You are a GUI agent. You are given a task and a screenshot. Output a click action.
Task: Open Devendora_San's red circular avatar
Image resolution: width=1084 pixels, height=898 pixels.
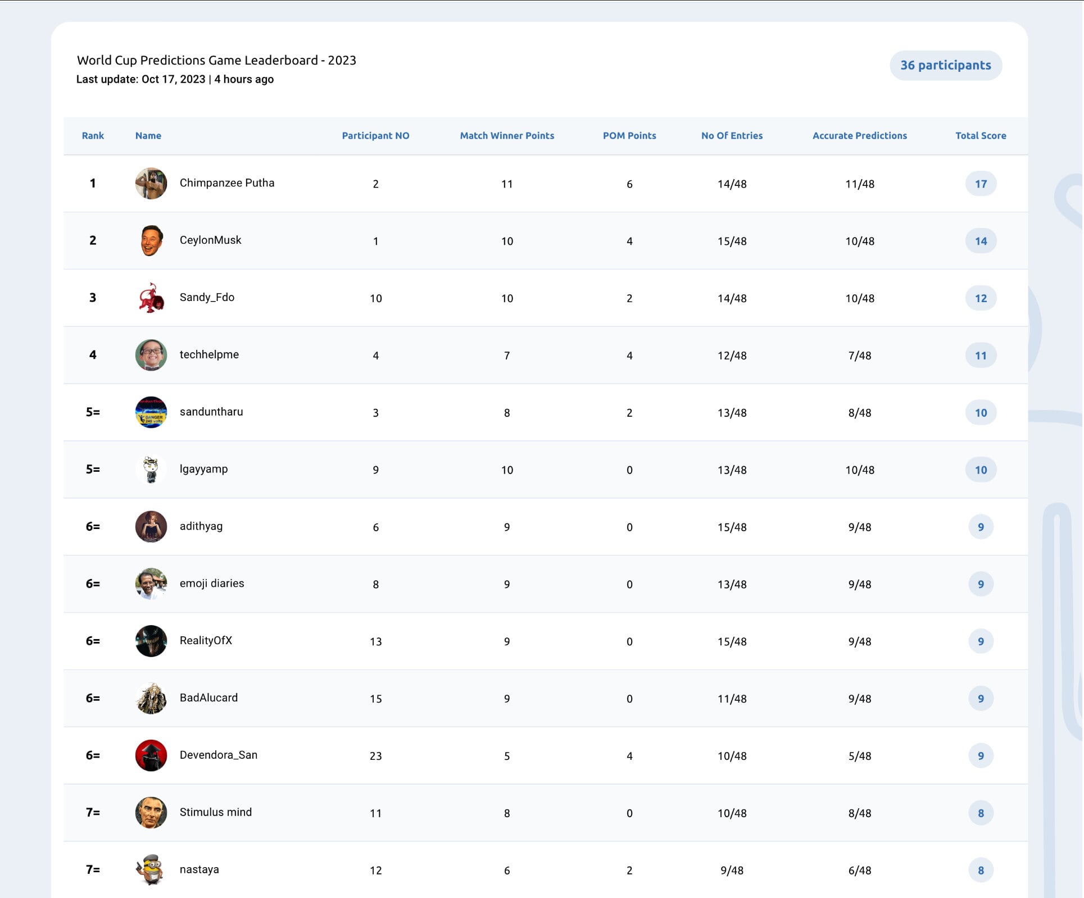pos(151,755)
